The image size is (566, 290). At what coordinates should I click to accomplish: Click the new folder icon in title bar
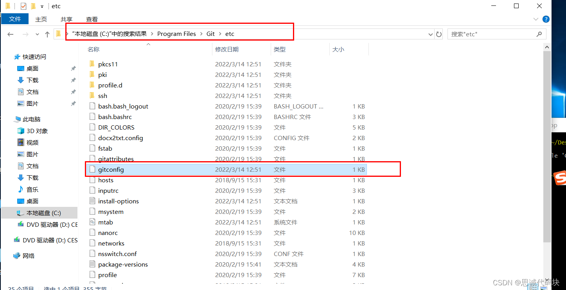33,6
